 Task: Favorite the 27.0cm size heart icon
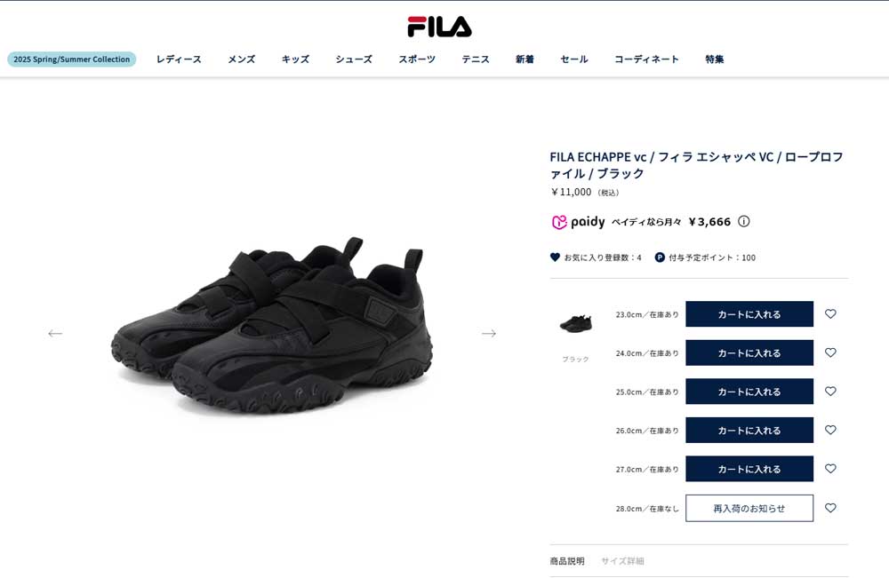[830, 469]
